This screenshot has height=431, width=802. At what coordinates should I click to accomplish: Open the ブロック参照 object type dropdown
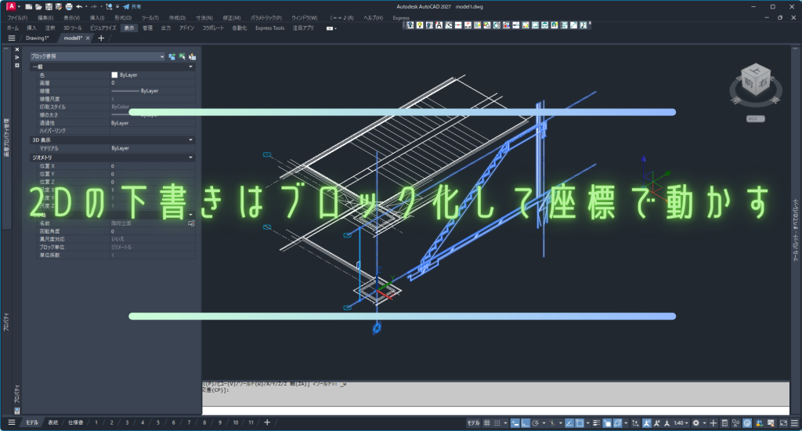162,56
